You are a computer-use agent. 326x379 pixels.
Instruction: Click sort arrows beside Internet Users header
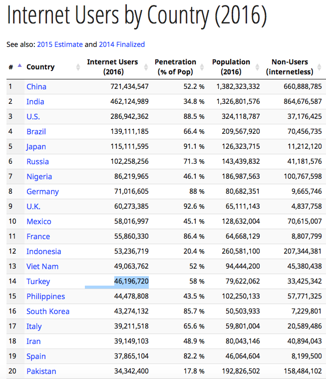click(x=146, y=67)
